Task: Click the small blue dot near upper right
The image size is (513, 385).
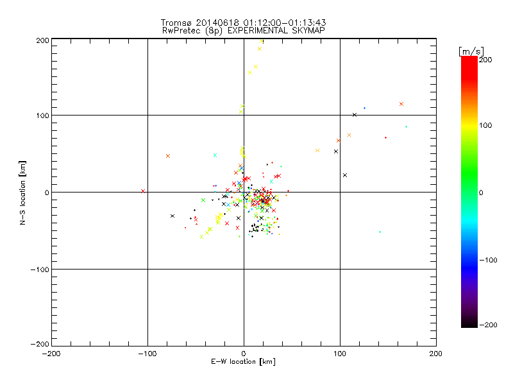Action: (364, 108)
